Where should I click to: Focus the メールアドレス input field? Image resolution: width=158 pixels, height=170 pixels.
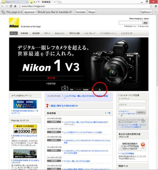point(132,101)
